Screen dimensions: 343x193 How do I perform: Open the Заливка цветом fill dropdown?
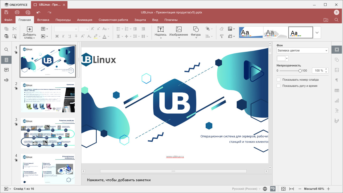302,50
